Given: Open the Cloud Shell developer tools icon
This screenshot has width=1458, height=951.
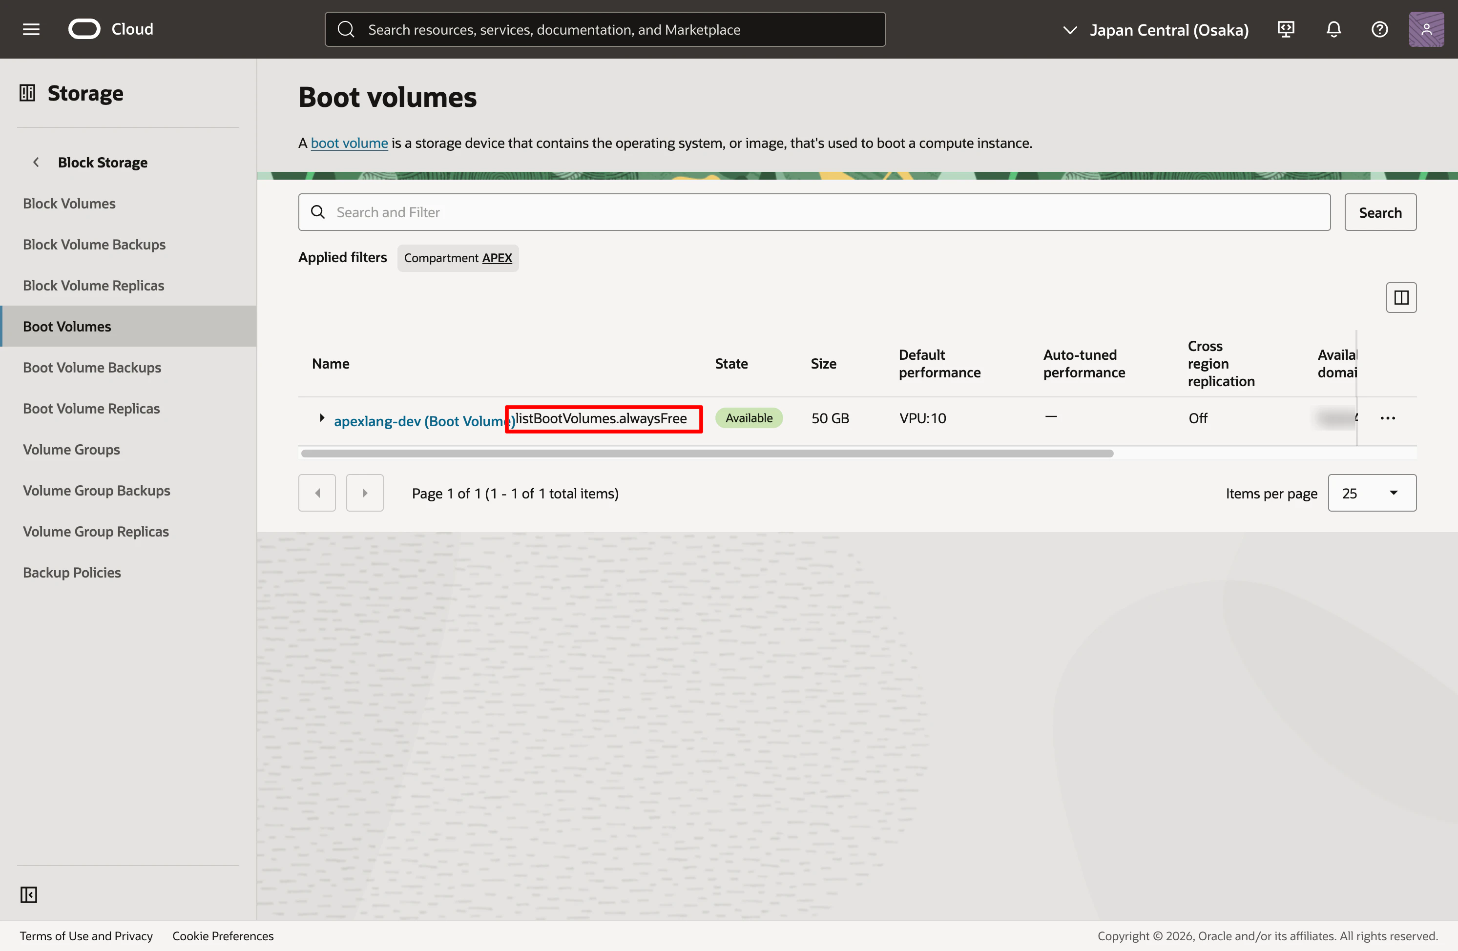Looking at the screenshot, I should [x=1286, y=29].
